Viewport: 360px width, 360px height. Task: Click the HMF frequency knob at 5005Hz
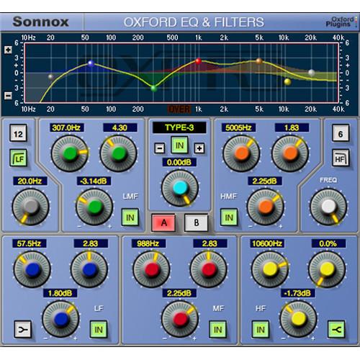(241, 153)
